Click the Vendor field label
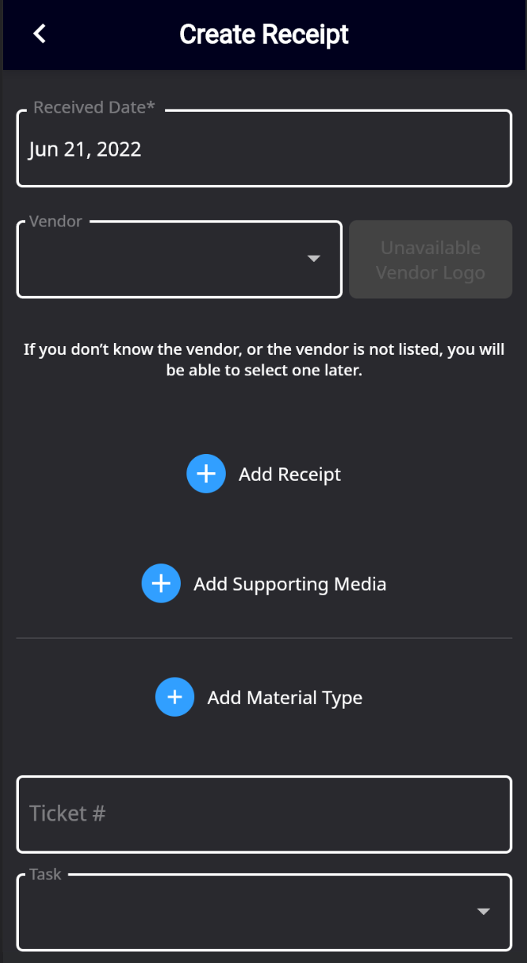 pos(56,221)
